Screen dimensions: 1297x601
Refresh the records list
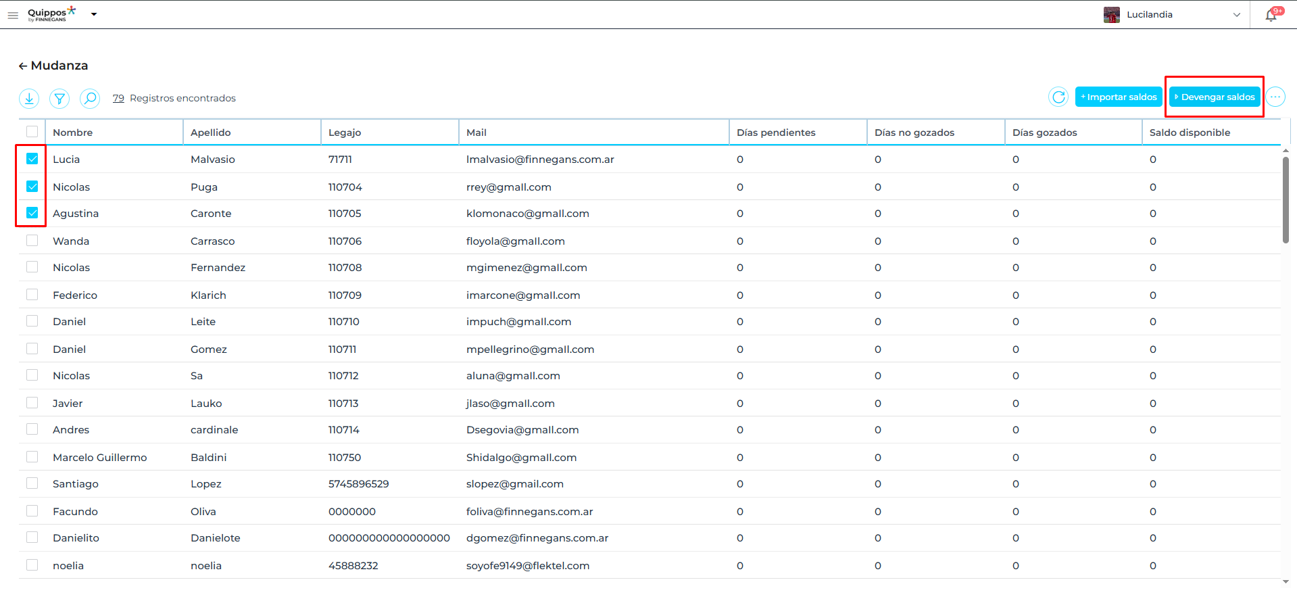[1058, 97]
